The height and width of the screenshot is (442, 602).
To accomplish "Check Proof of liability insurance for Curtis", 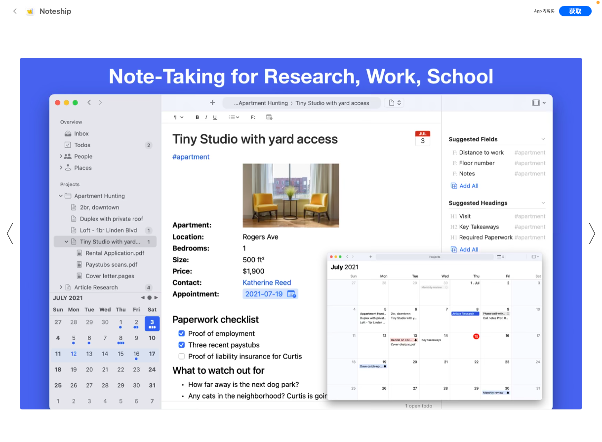I will tap(181, 356).
